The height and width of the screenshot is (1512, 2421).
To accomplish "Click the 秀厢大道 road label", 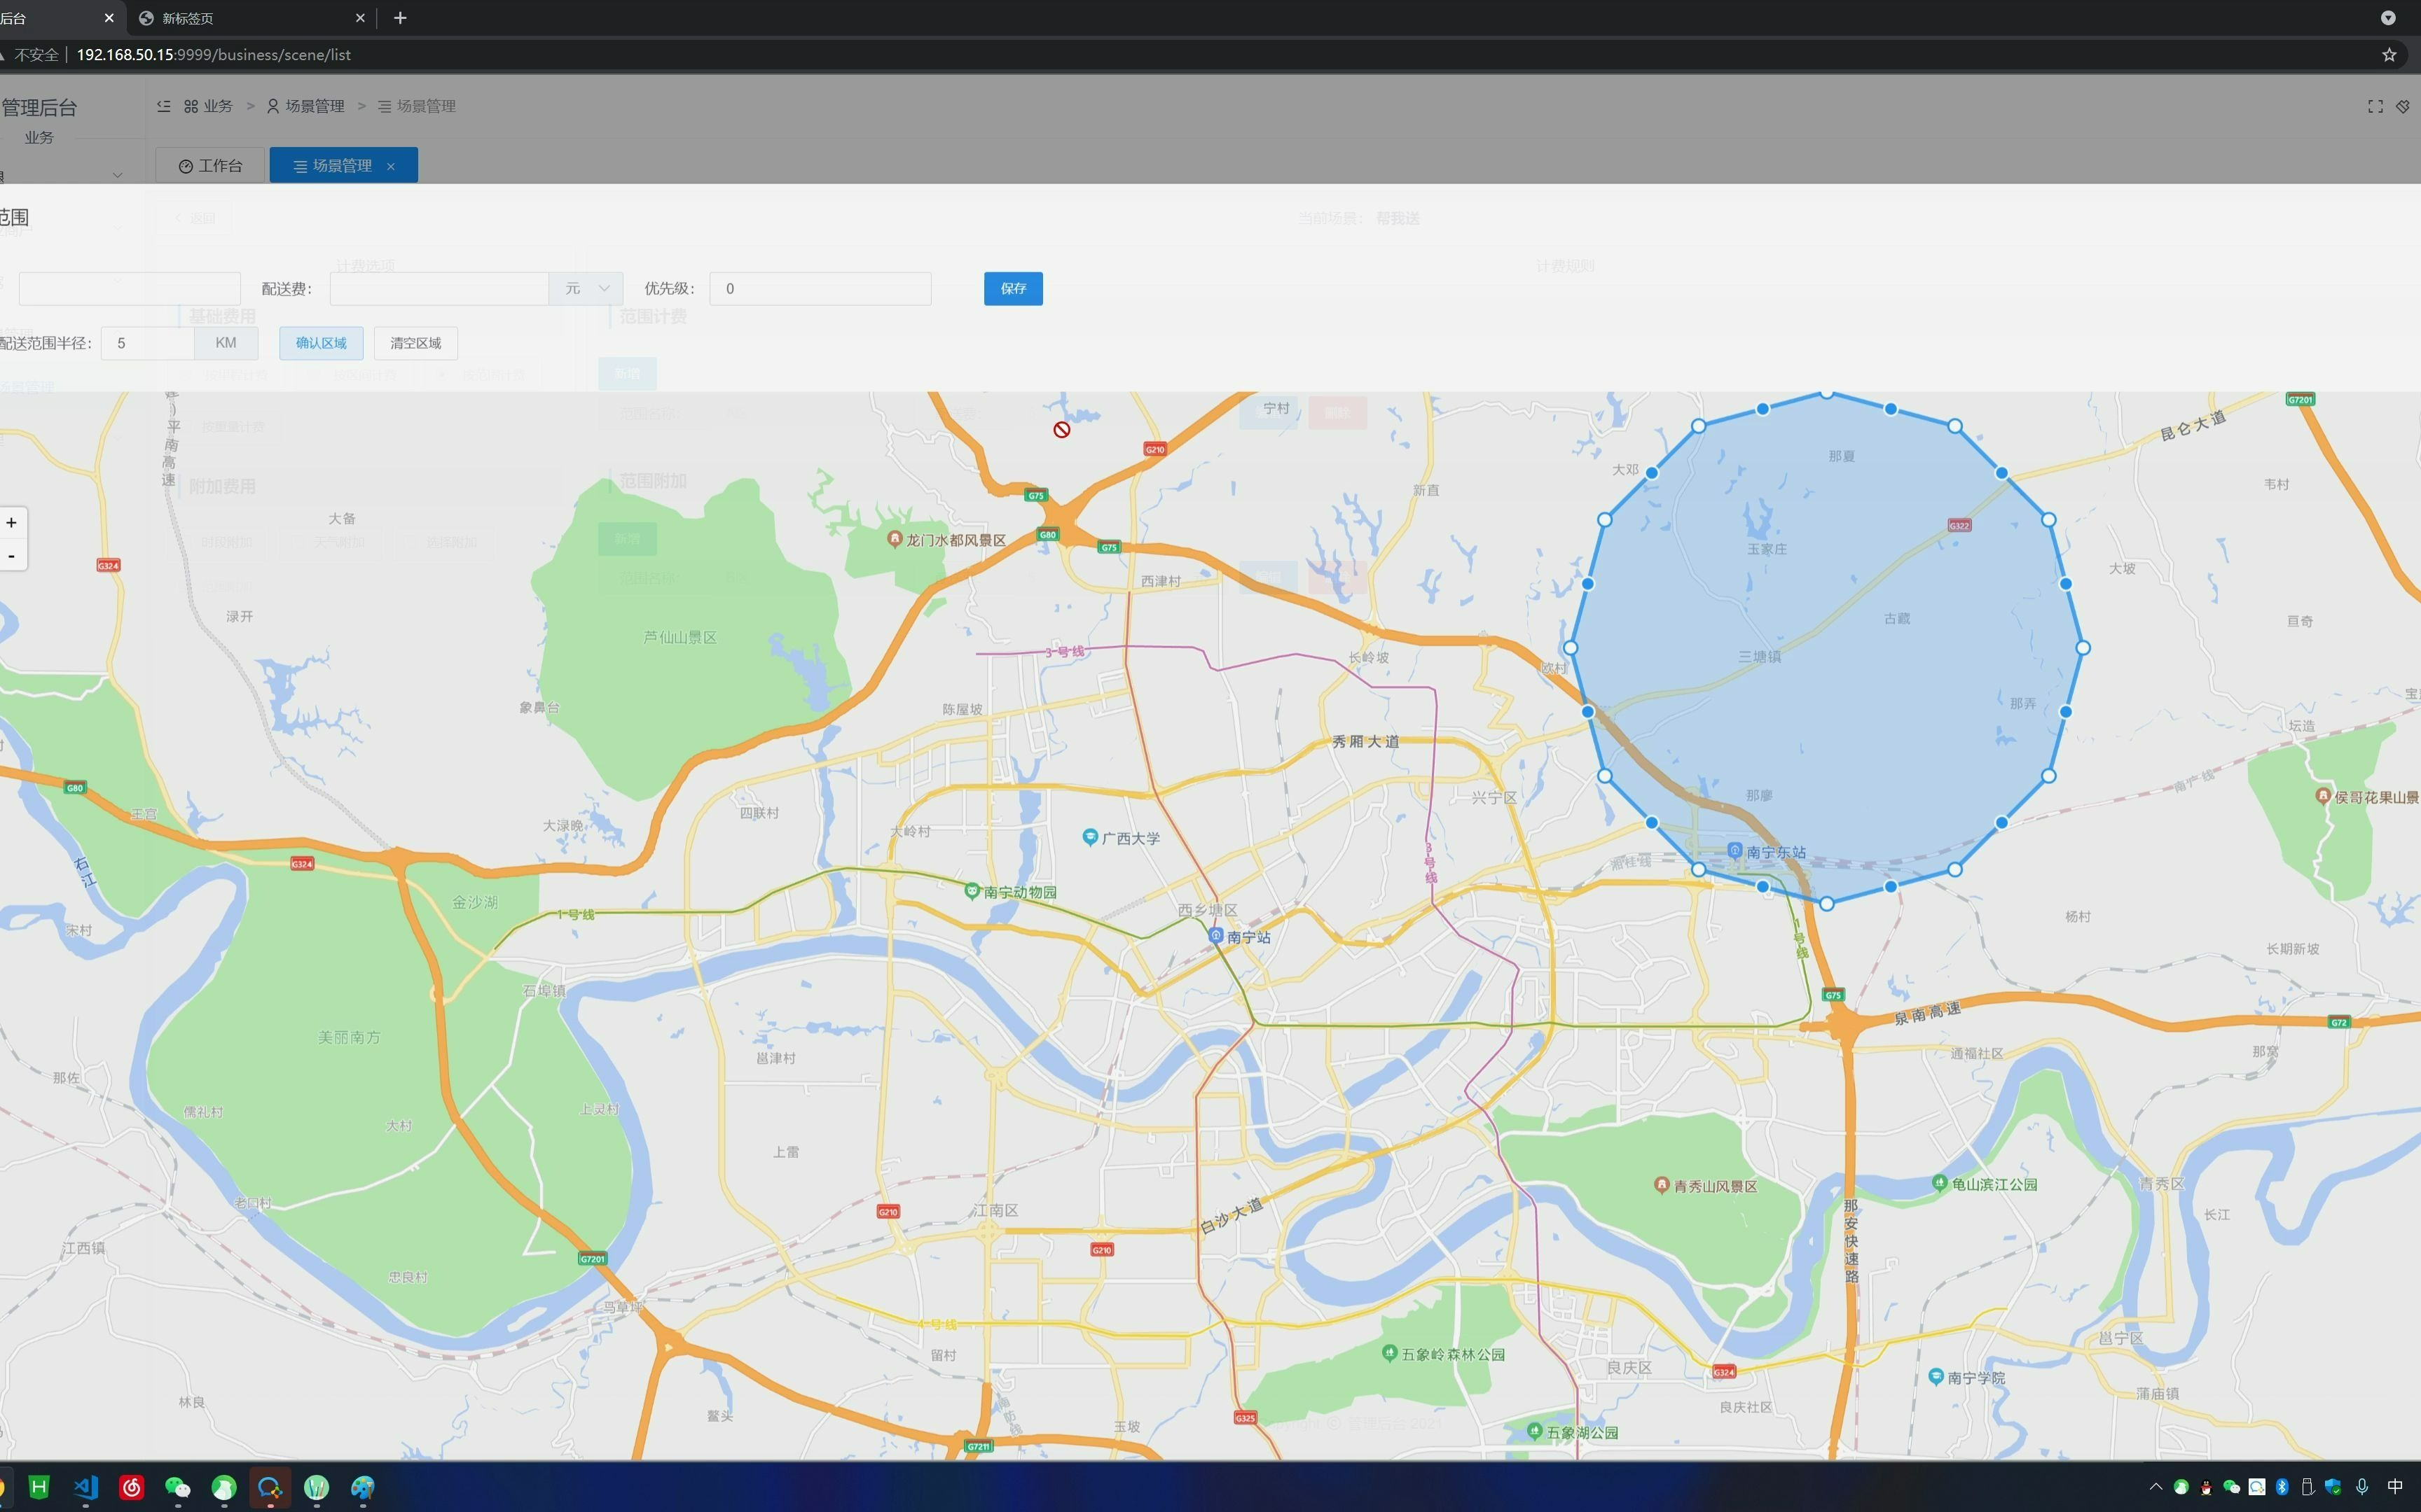I will pos(1365,741).
